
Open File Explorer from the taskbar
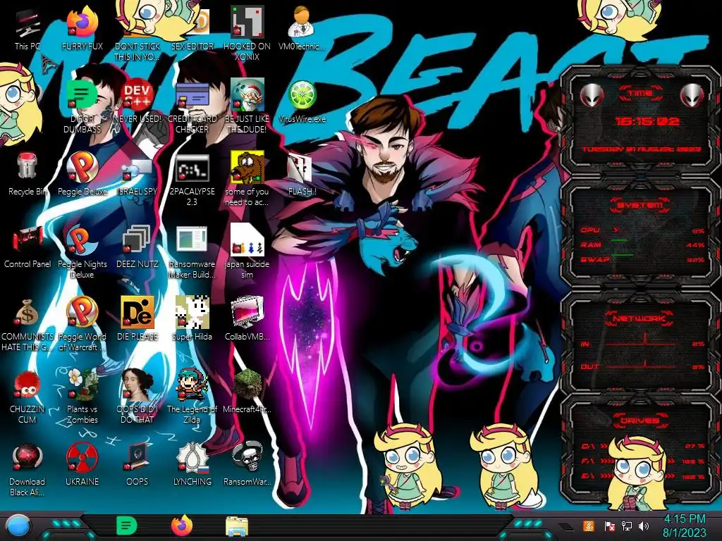coord(237,526)
